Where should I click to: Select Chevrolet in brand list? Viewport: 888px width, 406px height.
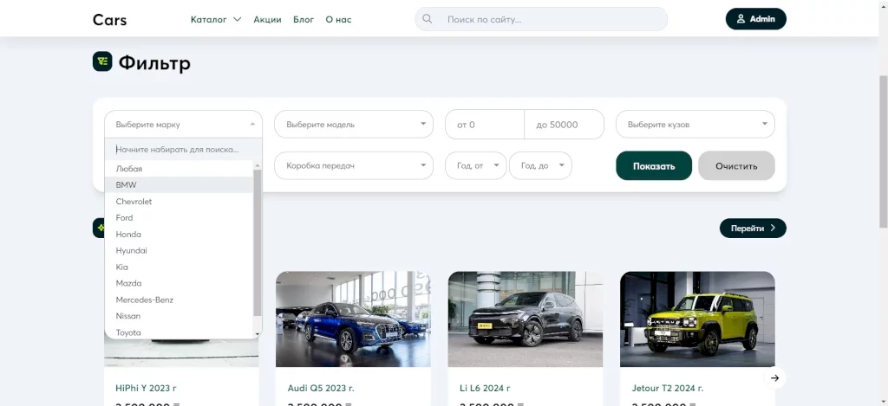pyautogui.click(x=179, y=202)
